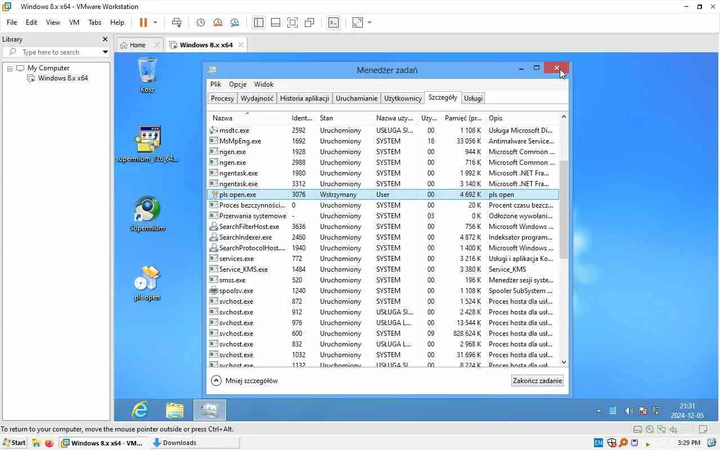Click the Task Manager guest taskbar button

pyautogui.click(x=210, y=411)
